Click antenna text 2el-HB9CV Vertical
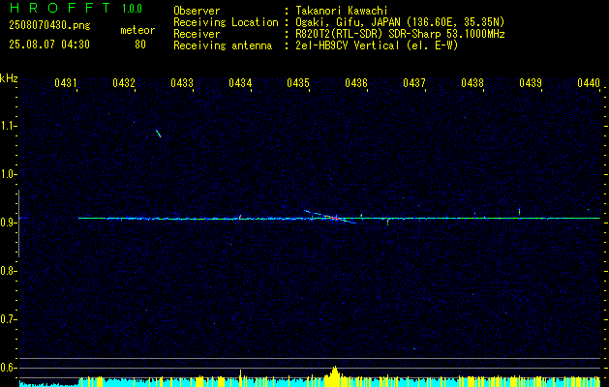The image size is (609, 387). click(348, 45)
